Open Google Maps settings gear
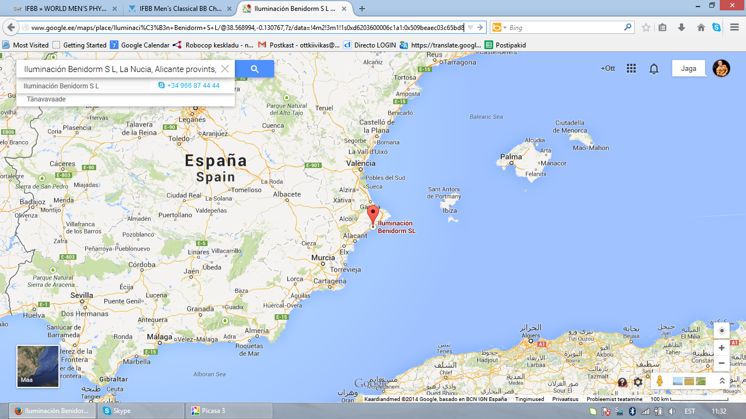The image size is (746, 419). click(638, 382)
